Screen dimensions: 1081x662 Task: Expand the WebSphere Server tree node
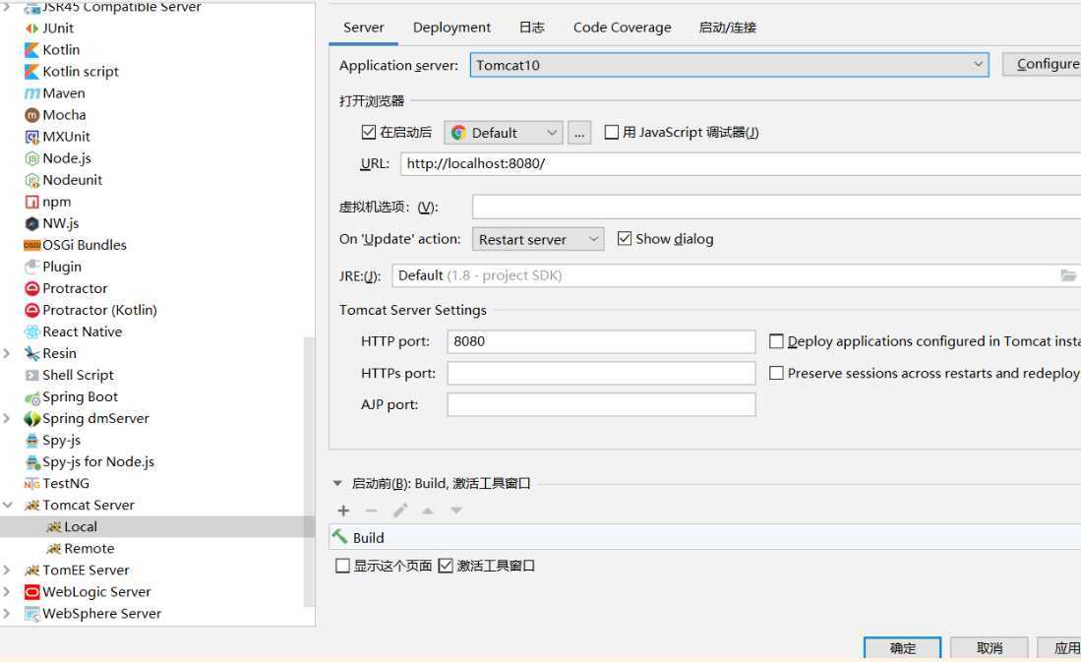click(x=8, y=614)
